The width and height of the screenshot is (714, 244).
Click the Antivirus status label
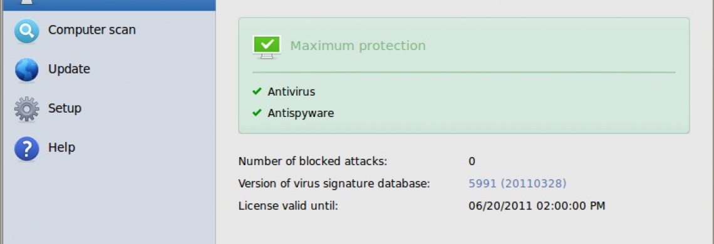coord(291,91)
